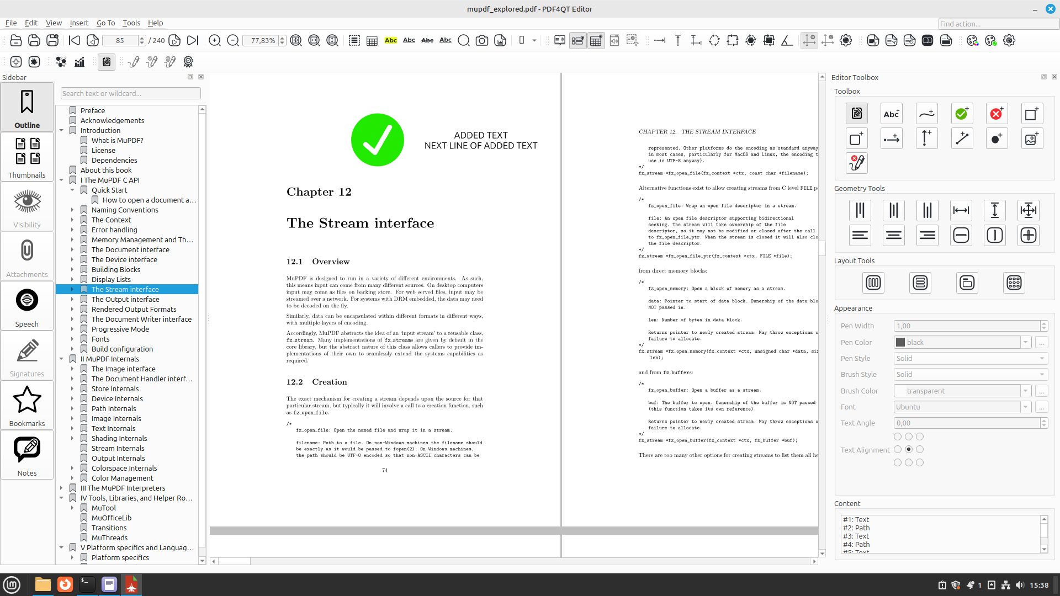Click the Open document folder icon
Viewport: 1060px width, 596px height.
point(16,40)
